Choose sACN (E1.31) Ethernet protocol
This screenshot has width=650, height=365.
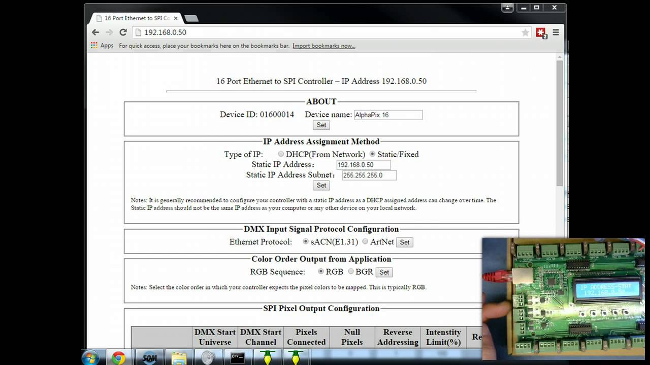coord(305,242)
